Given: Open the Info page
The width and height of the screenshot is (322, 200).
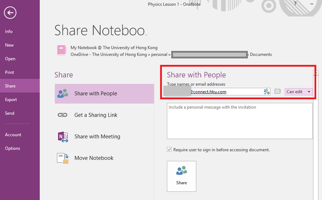Looking at the screenshot, I should pos(9,32).
